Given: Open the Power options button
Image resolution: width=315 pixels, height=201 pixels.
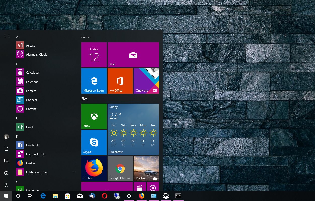Looking at the screenshot, I should point(6,185).
